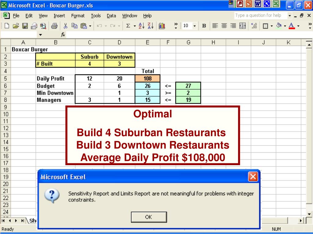The image size is (313, 234).
Task: Open the Window menu
Action: [x=130, y=16]
